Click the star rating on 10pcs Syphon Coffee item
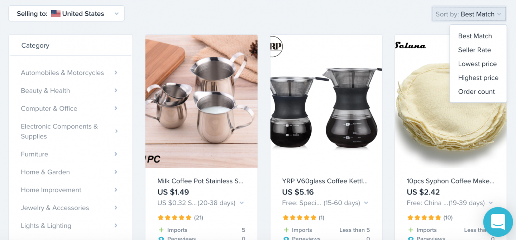516x240 pixels. coord(424,217)
